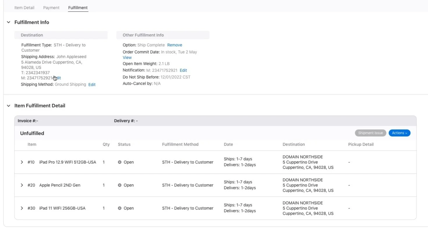Click the T: 2342341937 phone number
The height and width of the screenshot is (241, 428).
click(x=35, y=73)
